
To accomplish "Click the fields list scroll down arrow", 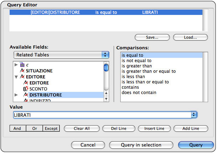I will [106, 99].
